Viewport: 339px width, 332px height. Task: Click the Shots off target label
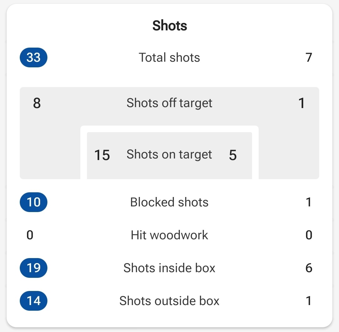point(169,103)
